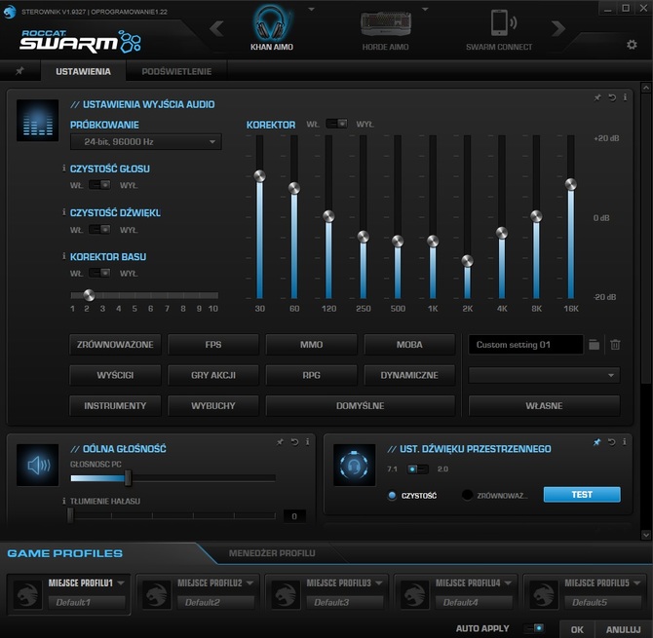Reset the surround sound settings panel
The image size is (653, 638).
[x=611, y=442]
